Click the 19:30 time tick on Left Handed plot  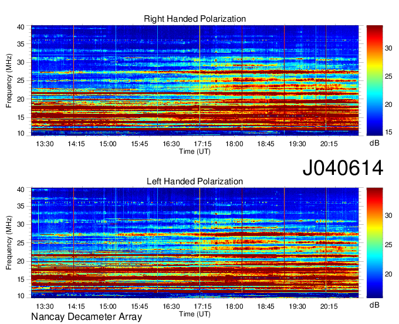coord(297,306)
